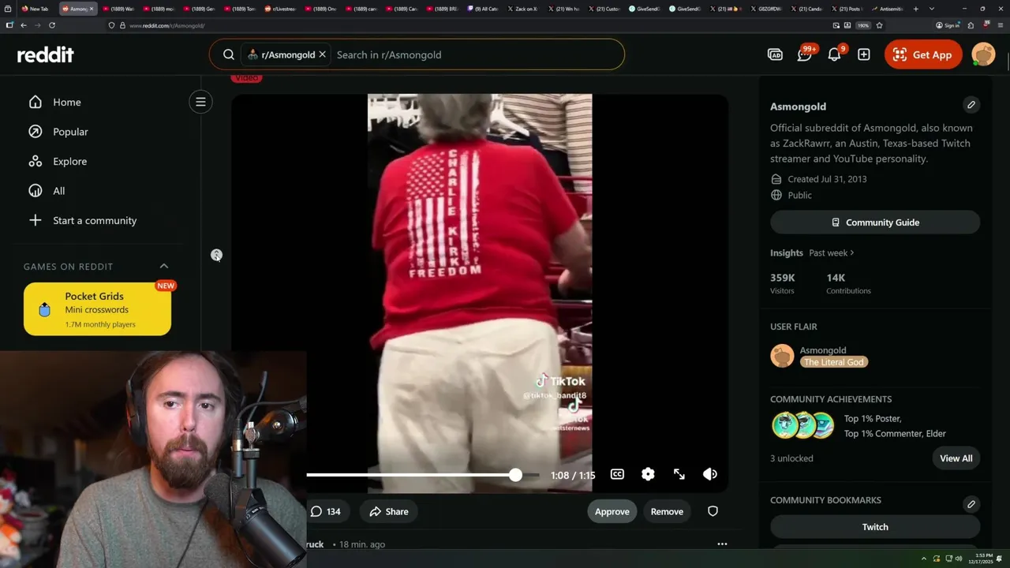Open browser hamburger application menu

point(999,25)
